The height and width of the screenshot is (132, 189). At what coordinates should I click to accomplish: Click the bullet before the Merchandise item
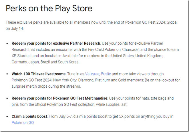click(7, 98)
